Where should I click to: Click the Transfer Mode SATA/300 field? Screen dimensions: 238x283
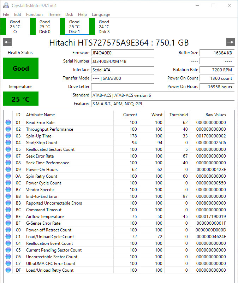(122, 78)
